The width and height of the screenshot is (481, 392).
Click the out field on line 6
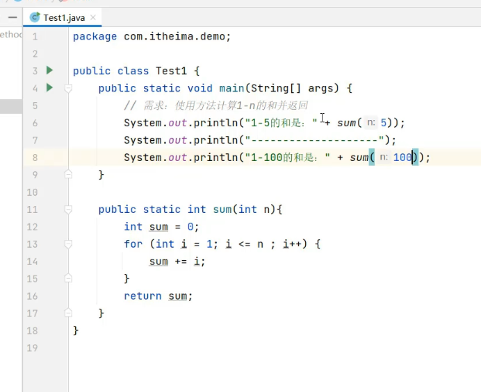tap(178, 123)
